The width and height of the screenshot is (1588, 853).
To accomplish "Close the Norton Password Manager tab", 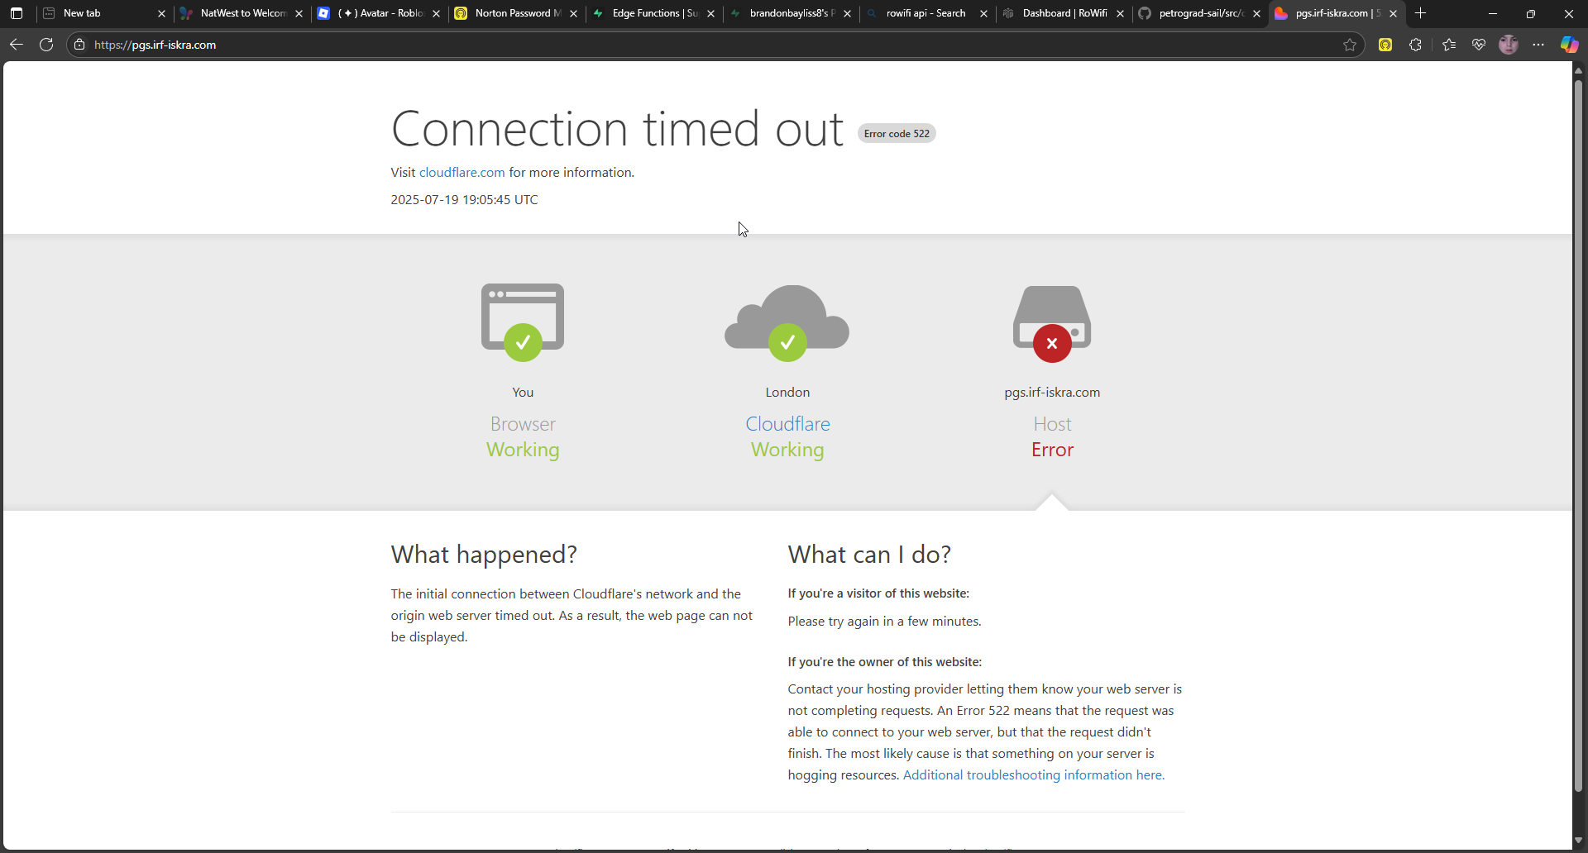I will pyautogui.click(x=573, y=13).
